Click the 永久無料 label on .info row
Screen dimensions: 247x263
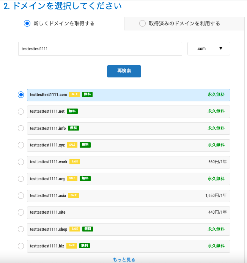click(x=216, y=128)
